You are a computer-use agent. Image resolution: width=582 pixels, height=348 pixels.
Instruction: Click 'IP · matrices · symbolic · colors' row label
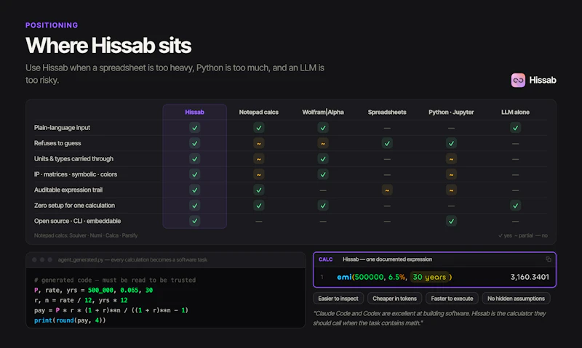tap(76, 174)
